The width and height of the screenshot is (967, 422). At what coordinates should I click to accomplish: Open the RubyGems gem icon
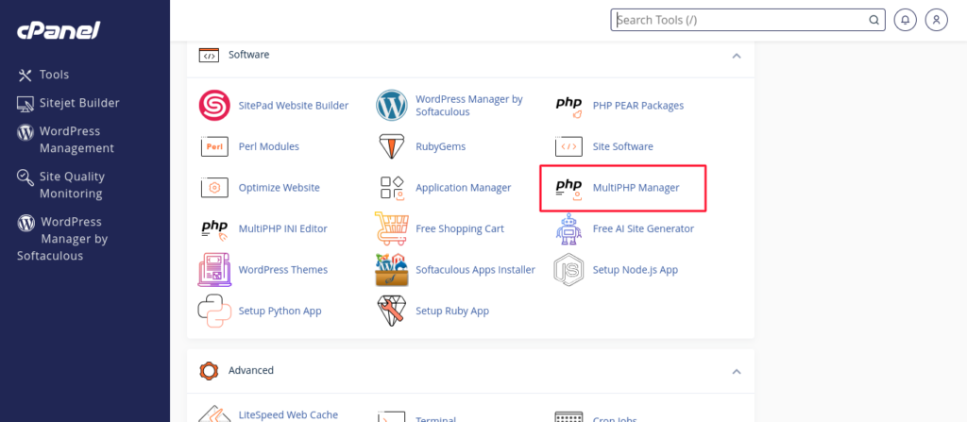pyautogui.click(x=392, y=146)
